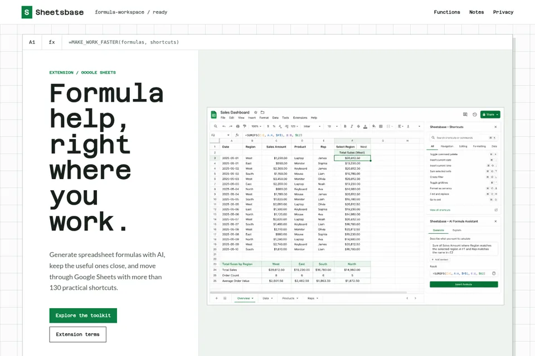Open the Functions nav link
This screenshot has width=535, height=356.
pos(446,12)
